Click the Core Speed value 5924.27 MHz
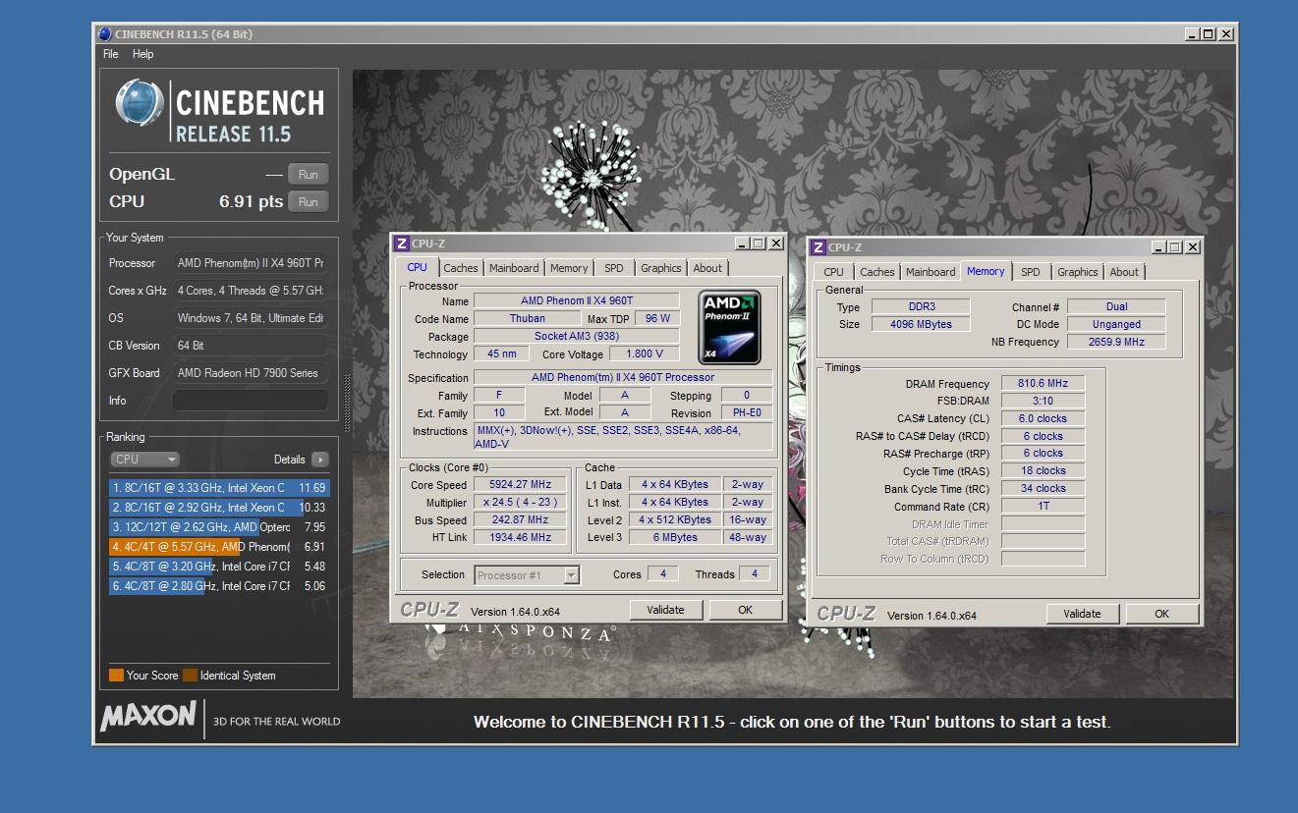The width and height of the screenshot is (1298, 813). pyautogui.click(x=521, y=484)
